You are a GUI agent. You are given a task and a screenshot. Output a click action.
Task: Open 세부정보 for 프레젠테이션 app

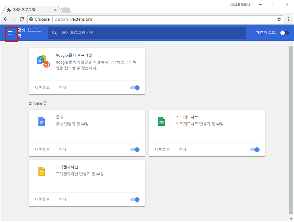[x=42, y=199]
